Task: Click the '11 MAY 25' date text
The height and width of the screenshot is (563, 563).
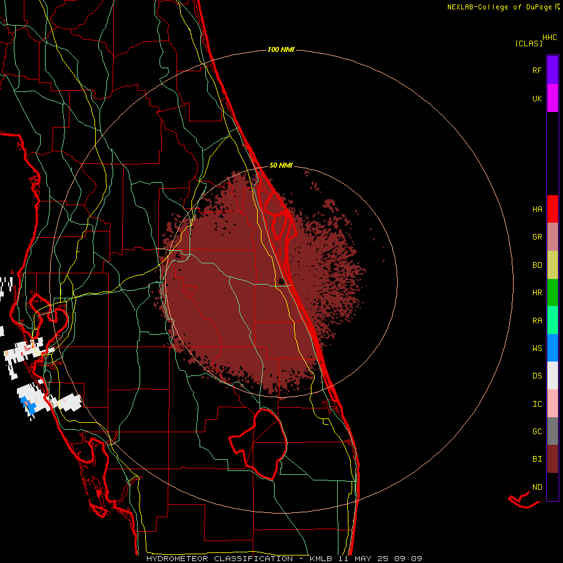Action: (x=363, y=559)
